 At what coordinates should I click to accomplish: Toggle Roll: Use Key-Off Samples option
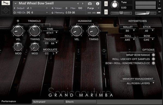pyautogui.click(x=153, y=59)
